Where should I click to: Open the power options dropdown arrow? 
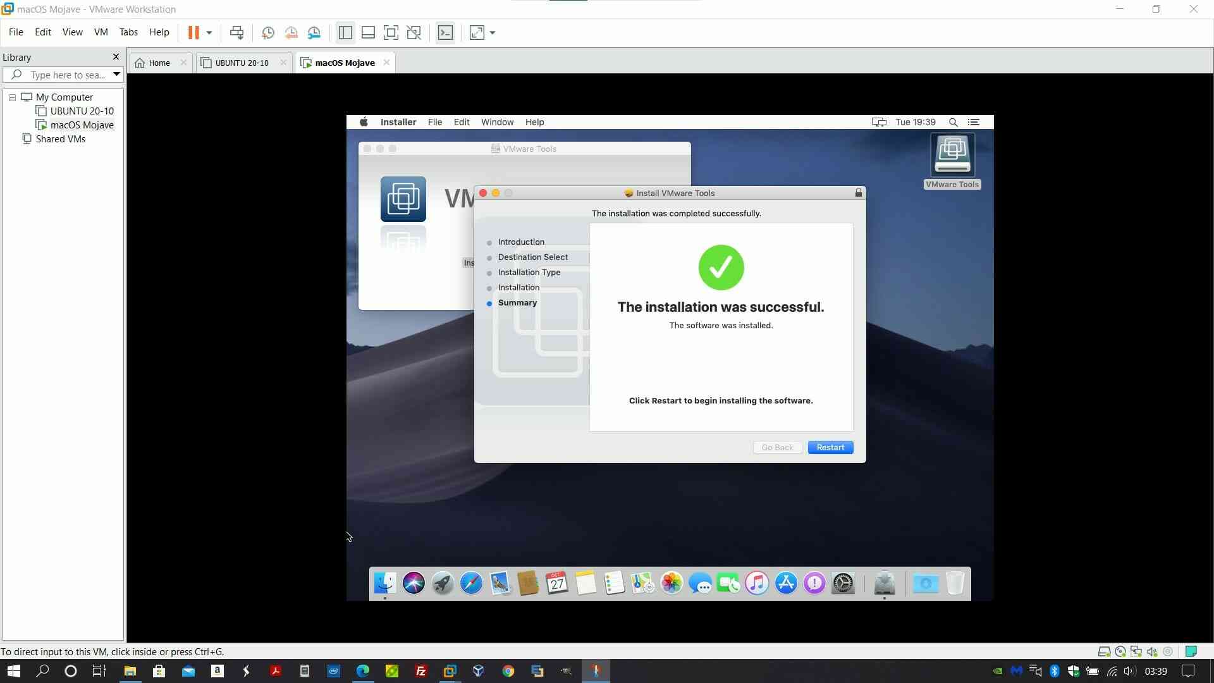[209, 32]
